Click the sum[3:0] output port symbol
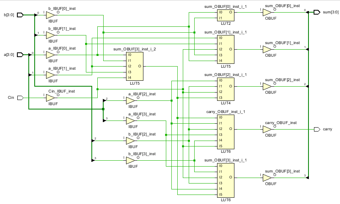Image resolution: width=340 pixels, height=204 pixels. tap(317, 12)
